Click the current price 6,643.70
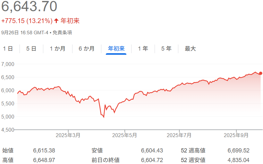The image size is (263, 164). click(x=29, y=7)
